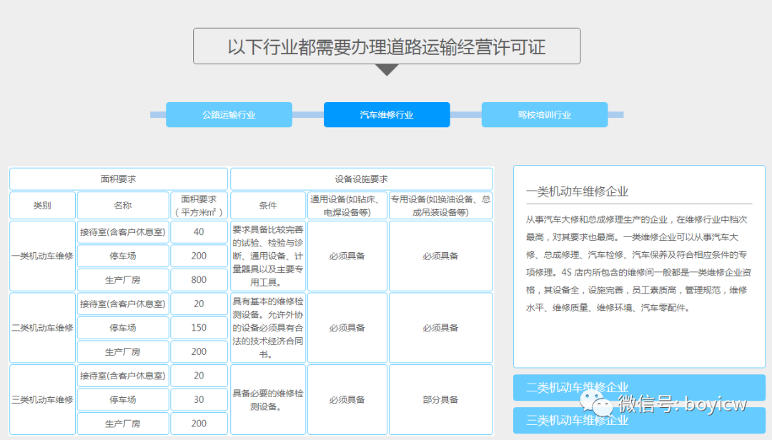This screenshot has height=440, width=772.
Task: Click the 专用设备 column header
Action: (440, 205)
